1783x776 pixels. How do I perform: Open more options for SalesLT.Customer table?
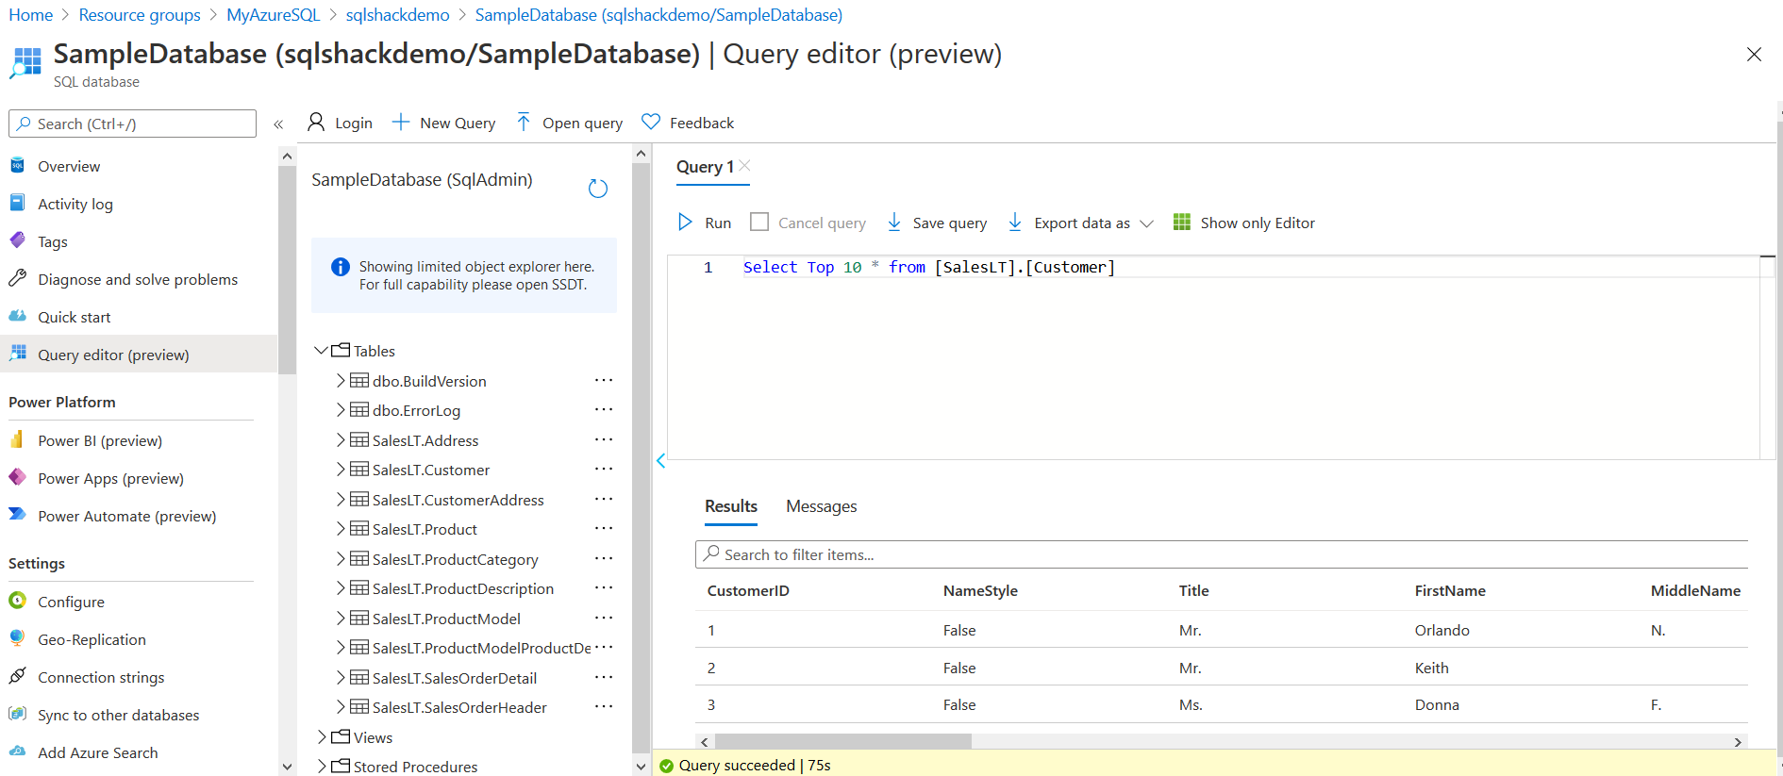tap(604, 470)
